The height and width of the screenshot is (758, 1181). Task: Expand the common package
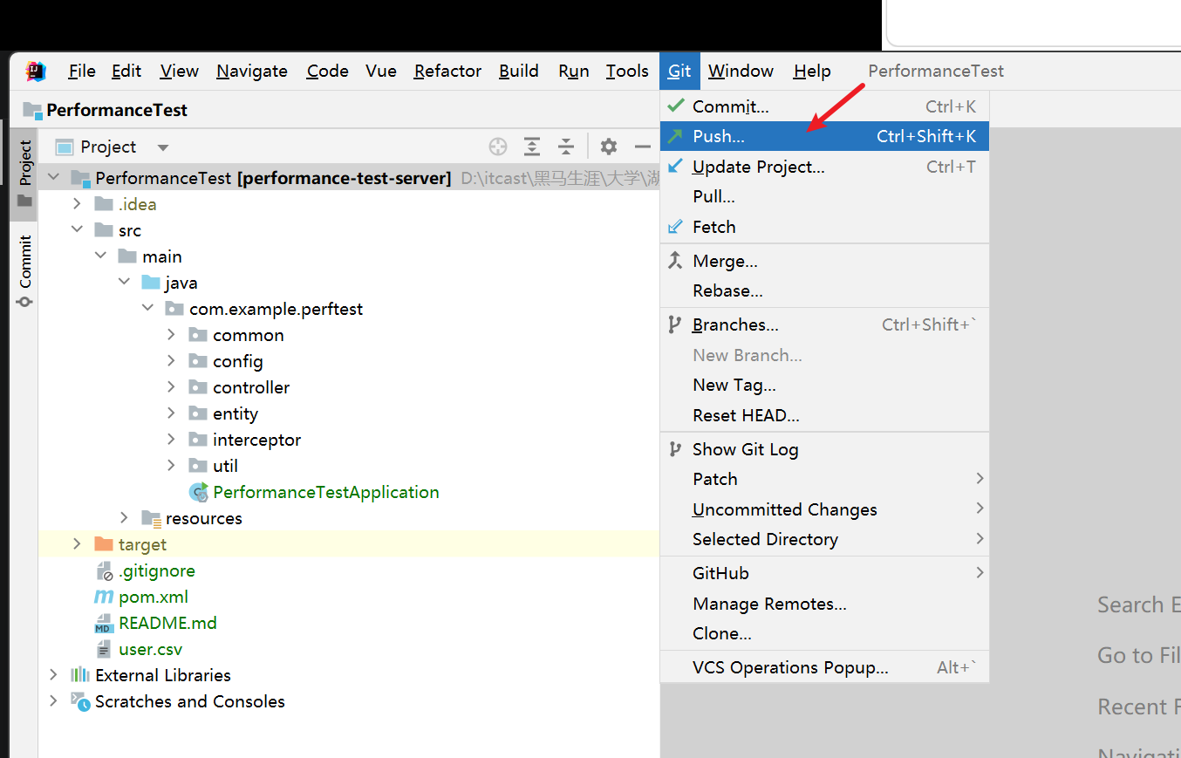pyautogui.click(x=172, y=335)
